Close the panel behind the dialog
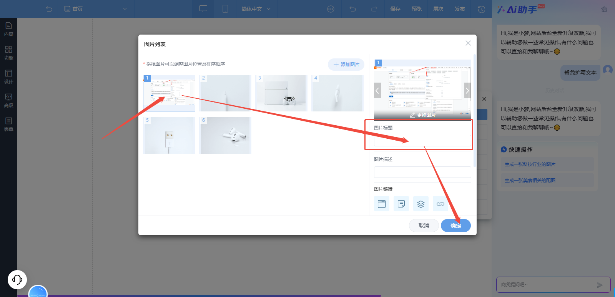615x297 pixels. [x=484, y=99]
